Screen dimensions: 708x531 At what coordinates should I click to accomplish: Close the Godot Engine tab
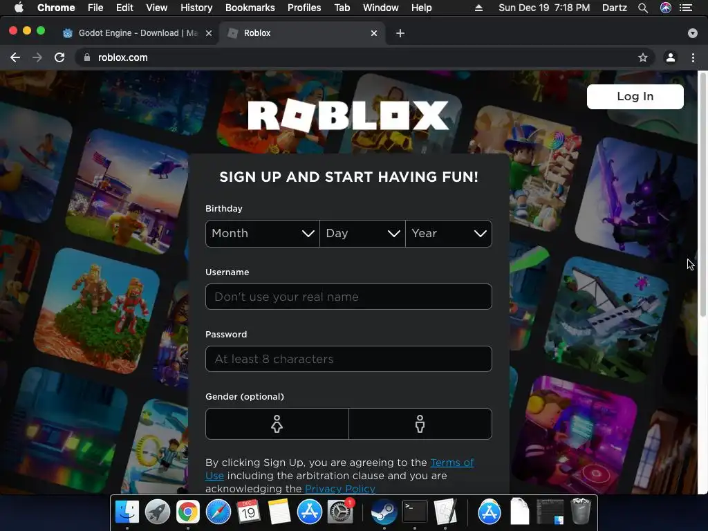pyautogui.click(x=209, y=33)
